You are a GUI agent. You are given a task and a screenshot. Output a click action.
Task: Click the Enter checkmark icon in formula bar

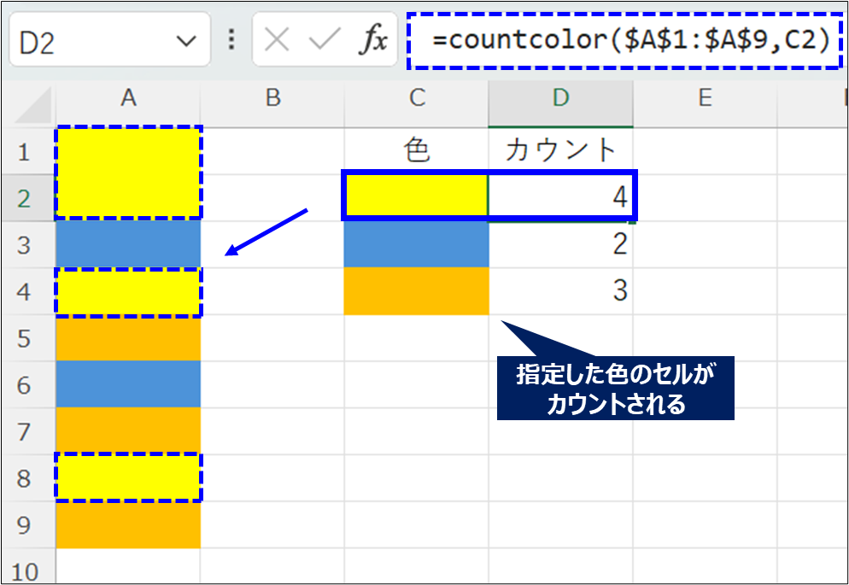point(324,40)
